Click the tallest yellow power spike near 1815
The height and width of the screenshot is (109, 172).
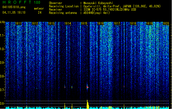88,104
